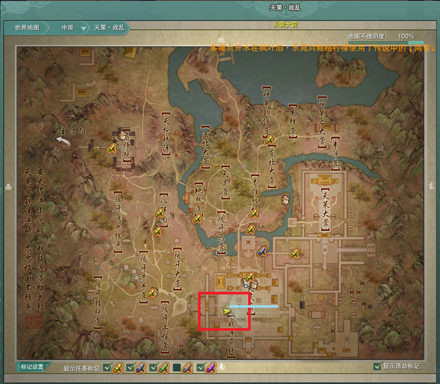The width and height of the screenshot is (440, 384).
Task: Click the yellow player position arrow
Action: (226, 311)
